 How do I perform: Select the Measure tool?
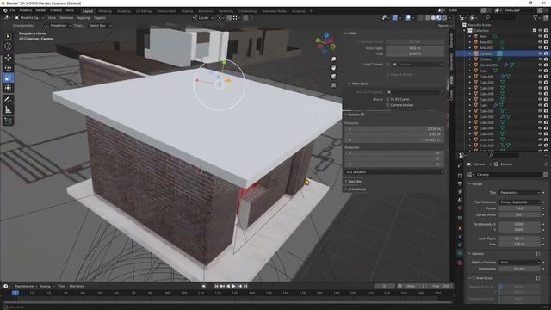[x=8, y=110]
